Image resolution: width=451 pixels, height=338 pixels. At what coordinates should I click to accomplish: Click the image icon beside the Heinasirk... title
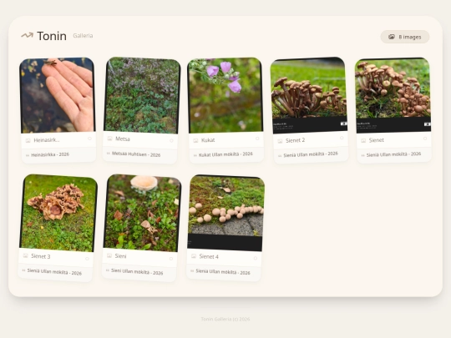(28, 140)
